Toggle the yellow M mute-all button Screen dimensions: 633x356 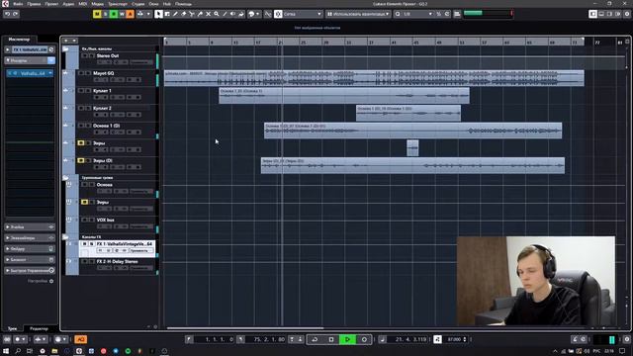97,14
